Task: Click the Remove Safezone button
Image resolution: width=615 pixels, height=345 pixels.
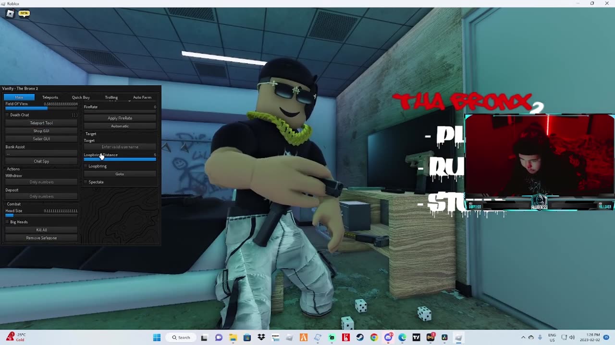Action: [41, 238]
